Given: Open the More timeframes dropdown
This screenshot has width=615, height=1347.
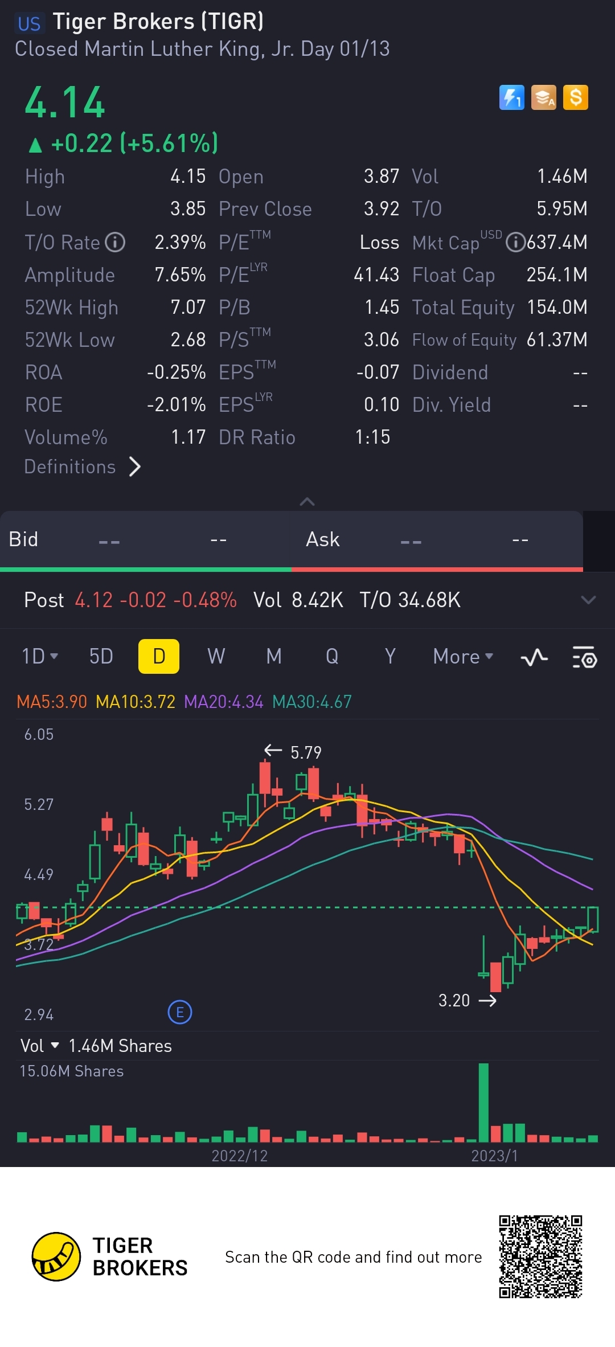Looking at the screenshot, I should (x=463, y=656).
